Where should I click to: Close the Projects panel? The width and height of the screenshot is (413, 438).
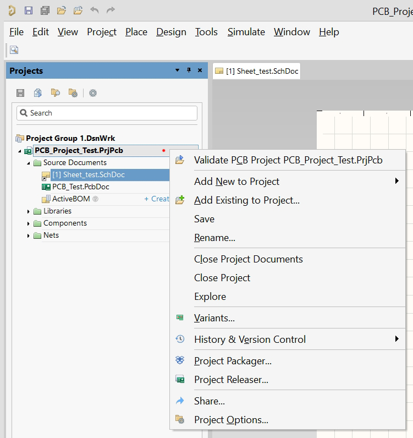(x=200, y=70)
